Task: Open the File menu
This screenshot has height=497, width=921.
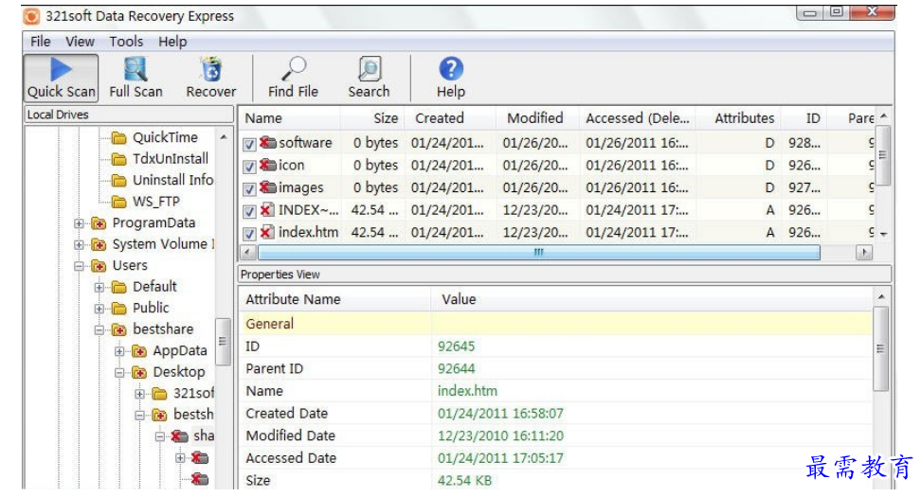Action: click(x=41, y=42)
